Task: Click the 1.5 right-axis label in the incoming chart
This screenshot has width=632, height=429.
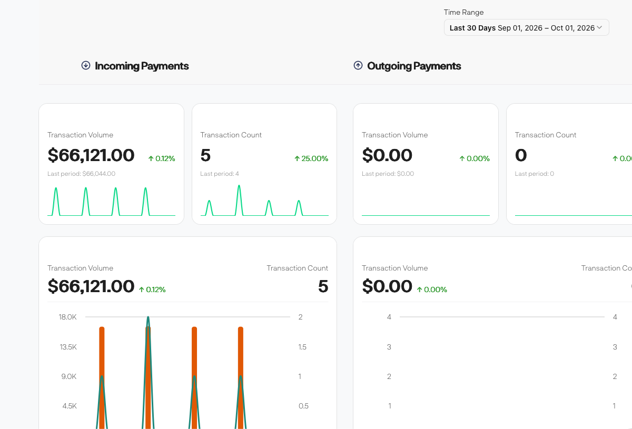Action: pyautogui.click(x=303, y=347)
